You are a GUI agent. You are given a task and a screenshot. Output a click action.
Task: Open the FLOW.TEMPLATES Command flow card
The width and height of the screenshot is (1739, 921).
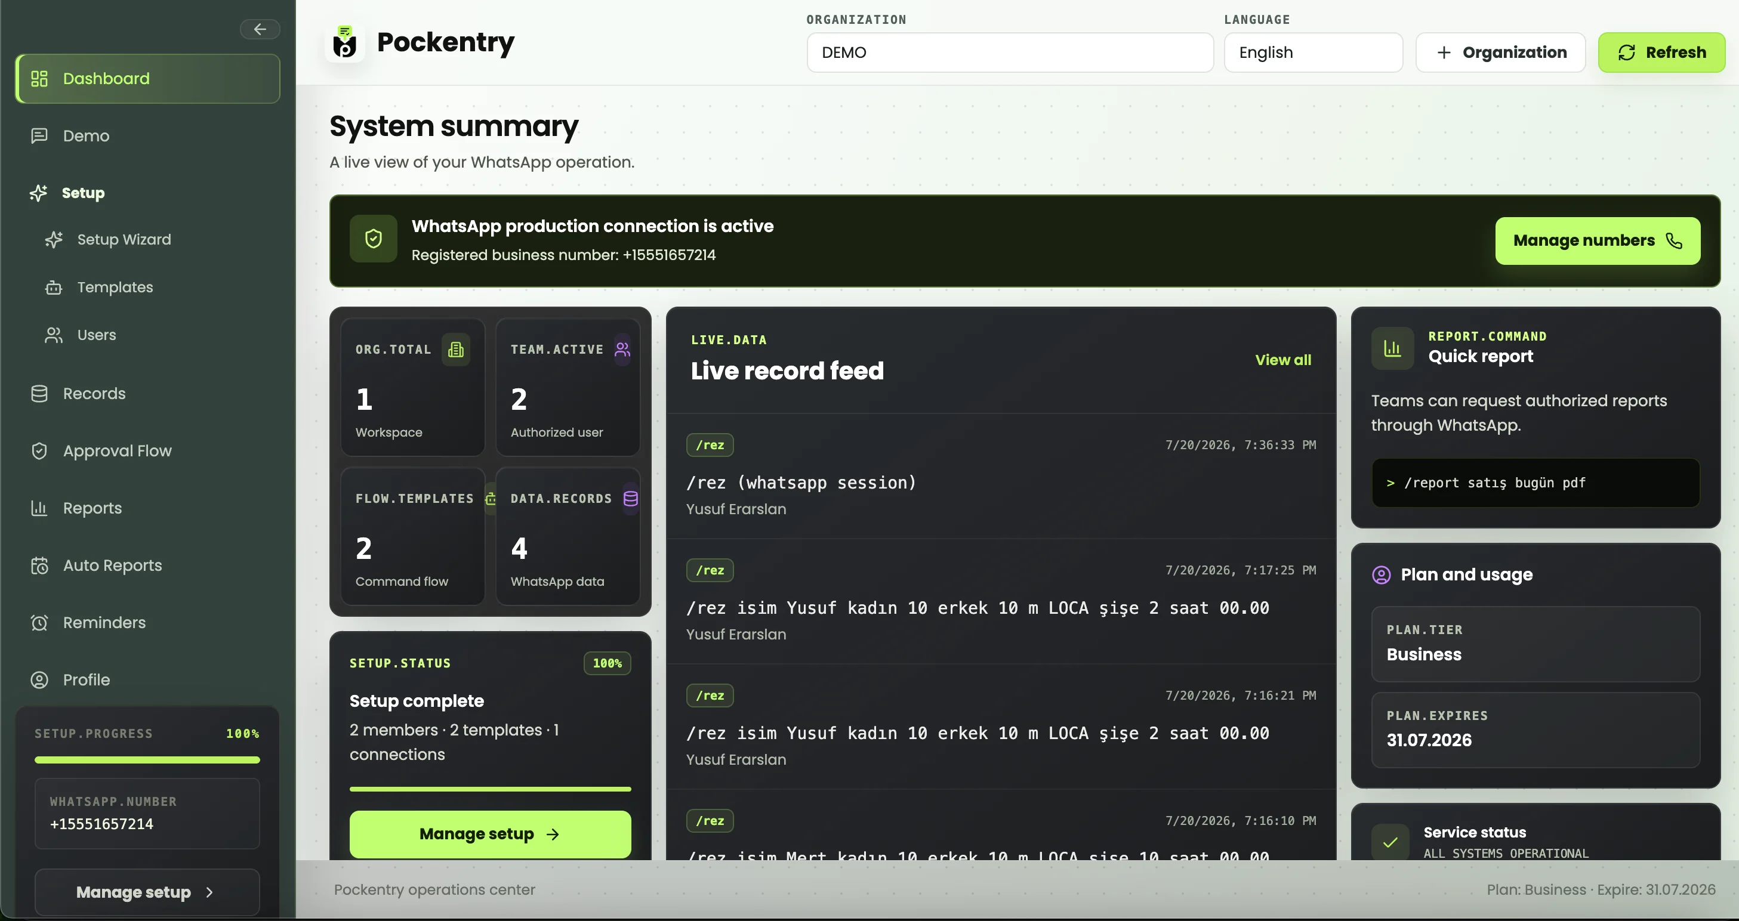tap(412, 536)
